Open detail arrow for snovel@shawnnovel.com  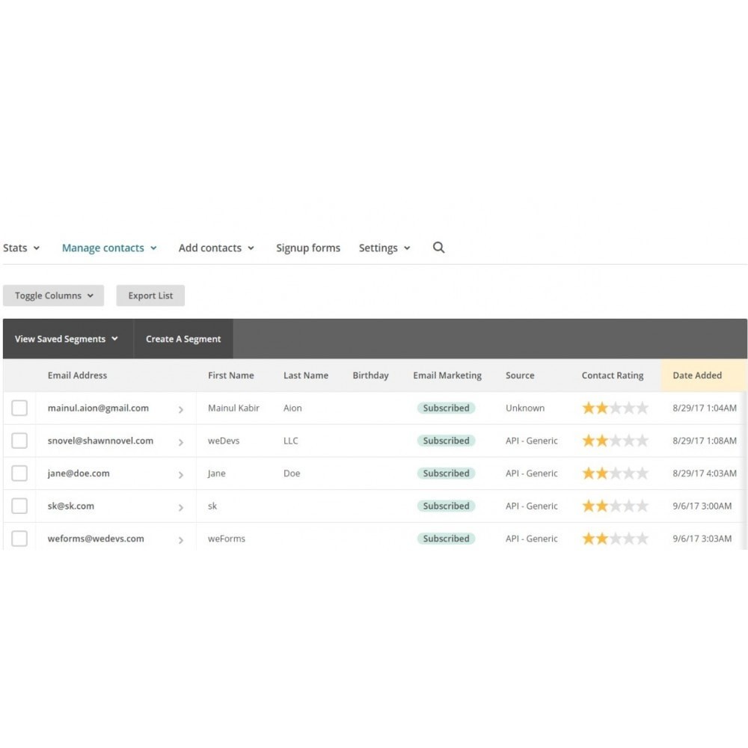pos(181,442)
